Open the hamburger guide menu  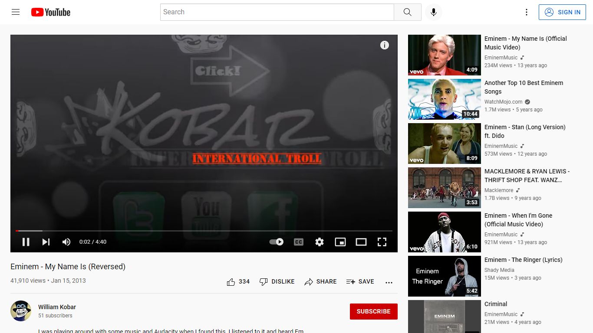point(16,12)
